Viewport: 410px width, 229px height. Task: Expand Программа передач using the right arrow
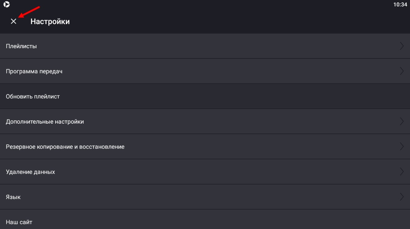pos(402,71)
